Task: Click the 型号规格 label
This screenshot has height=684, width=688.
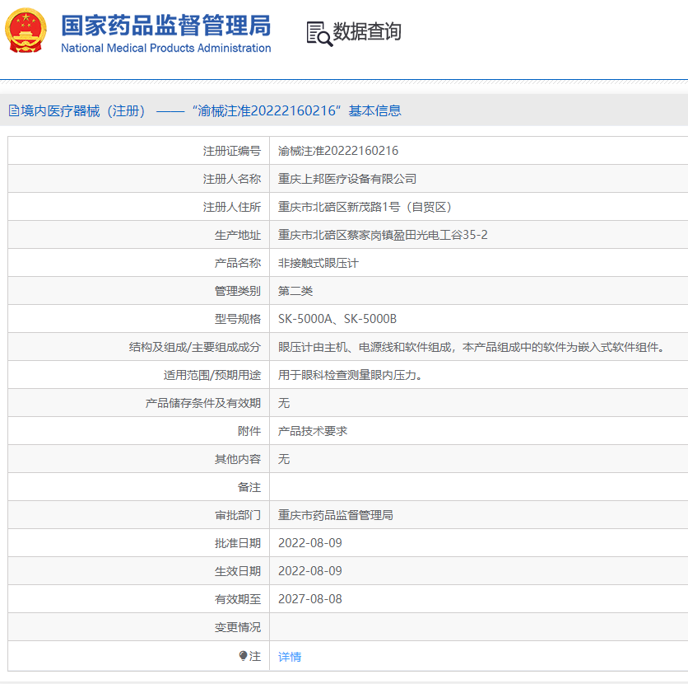Action: pos(238,319)
